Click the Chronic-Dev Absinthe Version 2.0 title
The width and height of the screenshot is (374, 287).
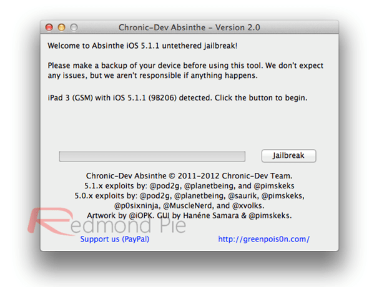[x=189, y=27]
